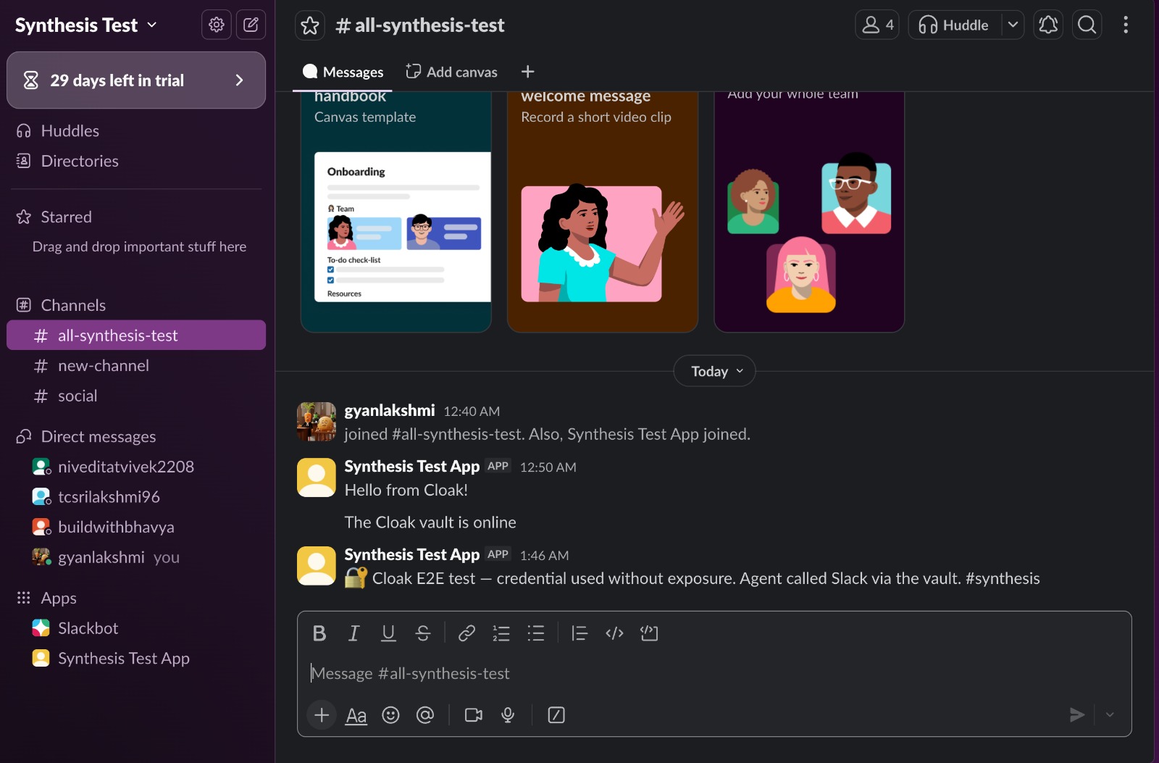Open Synthesis Test App name on 1:46 AM message

412,554
